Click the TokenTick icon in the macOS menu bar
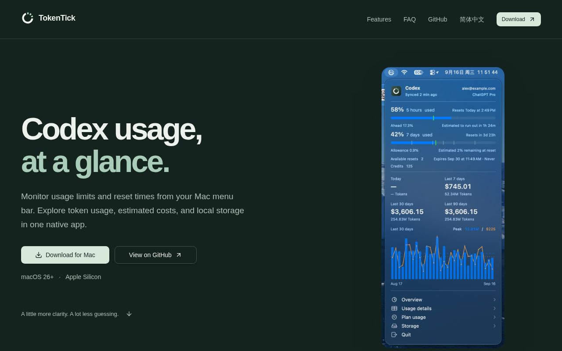 point(391,72)
